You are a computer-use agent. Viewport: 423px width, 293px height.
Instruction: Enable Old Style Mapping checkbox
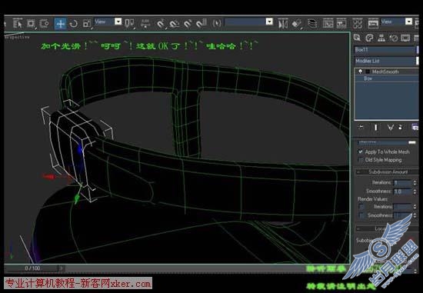click(x=360, y=160)
